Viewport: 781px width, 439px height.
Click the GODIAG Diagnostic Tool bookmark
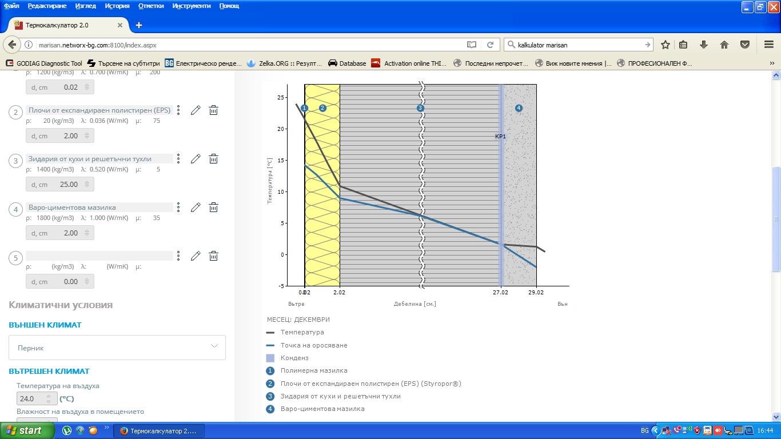(43, 63)
